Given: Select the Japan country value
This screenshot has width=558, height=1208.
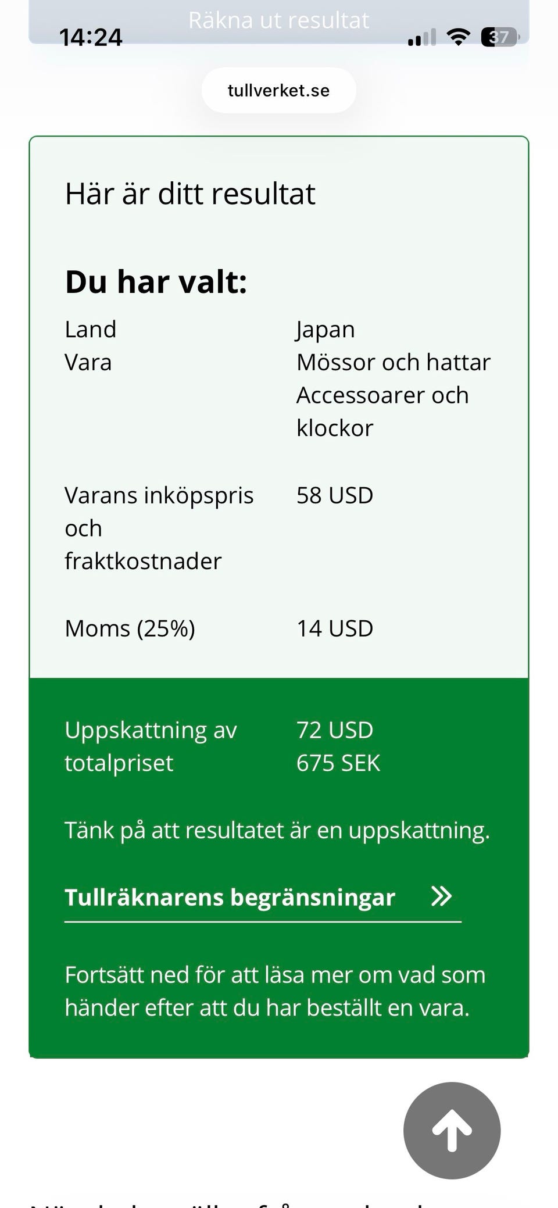Looking at the screenshot, I should (325, 330).
